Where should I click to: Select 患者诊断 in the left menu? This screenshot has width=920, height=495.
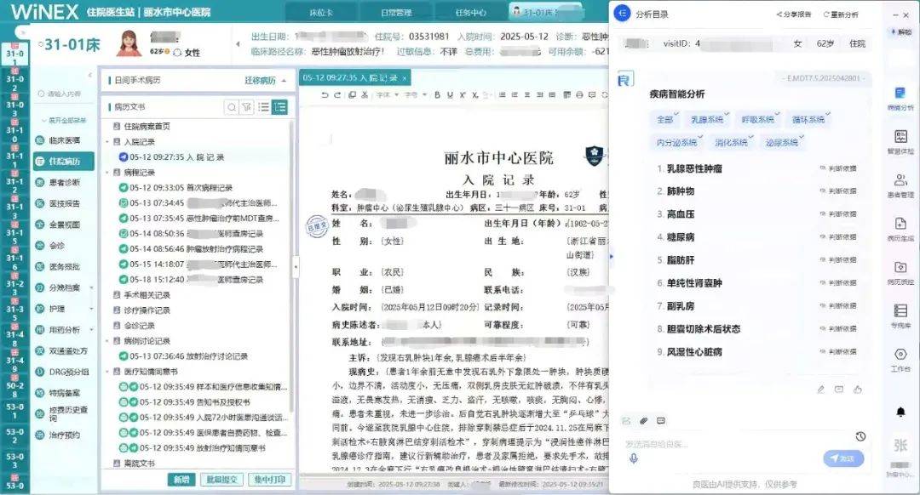coord(64,183)
